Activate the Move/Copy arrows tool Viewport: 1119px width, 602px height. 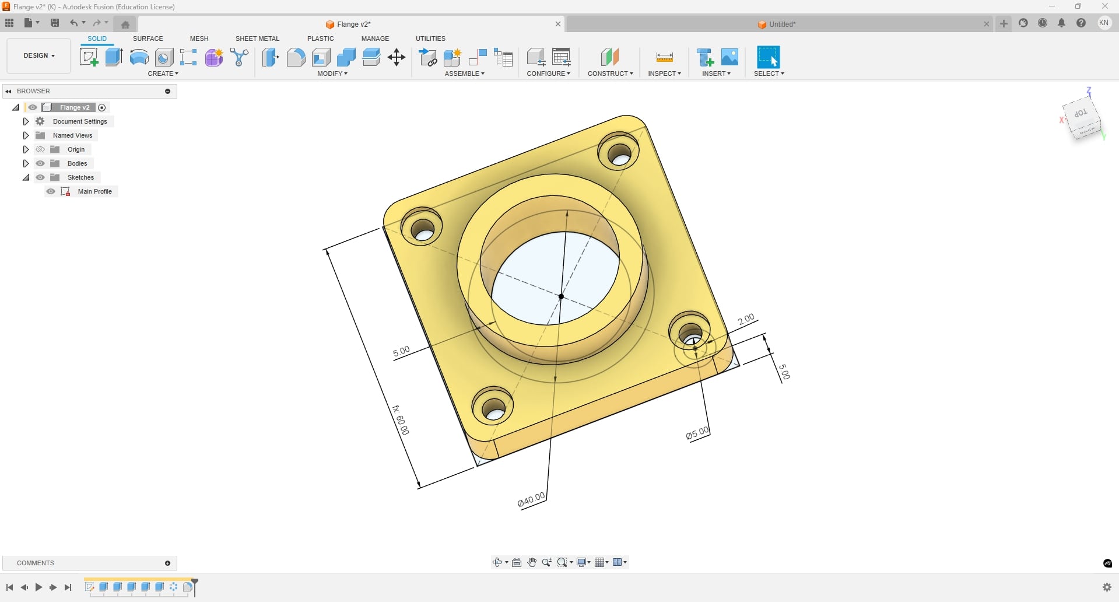[x=397, y=57]
